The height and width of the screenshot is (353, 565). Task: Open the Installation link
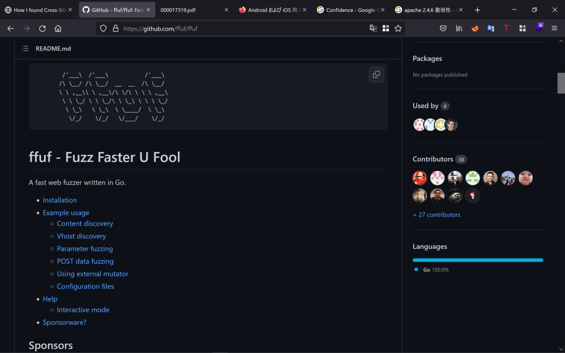(60, 200)
